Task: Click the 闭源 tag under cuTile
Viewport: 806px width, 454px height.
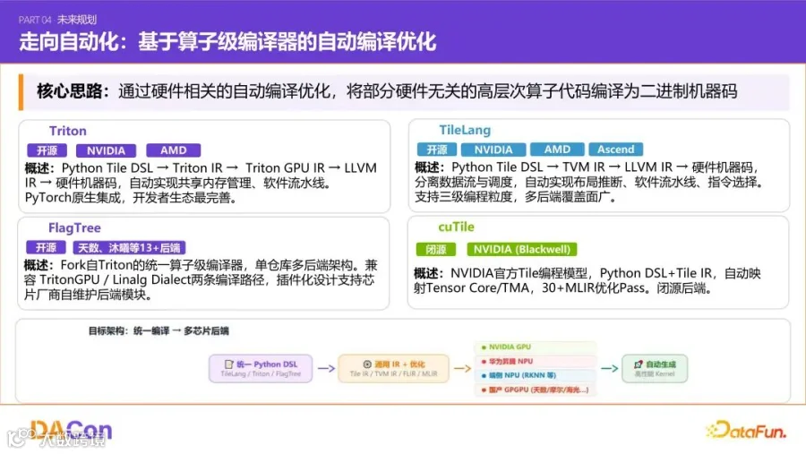Action: [436, 249]
